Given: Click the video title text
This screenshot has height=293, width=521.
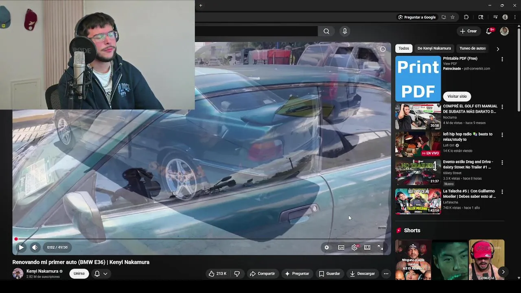Looking at the screenshot, I should pyautogui.click(x=81, y=262).
